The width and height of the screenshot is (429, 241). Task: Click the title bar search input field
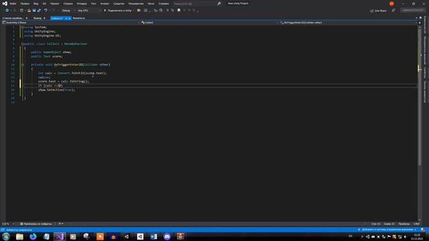pyautogui.click(x=195, y=3)
